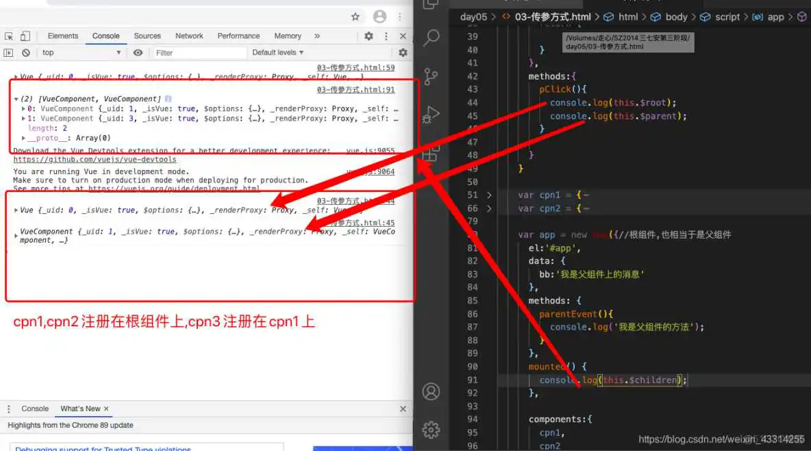Open the VS Code Manage gear
The image size is (811, 451).
click(x=431, y=430)
